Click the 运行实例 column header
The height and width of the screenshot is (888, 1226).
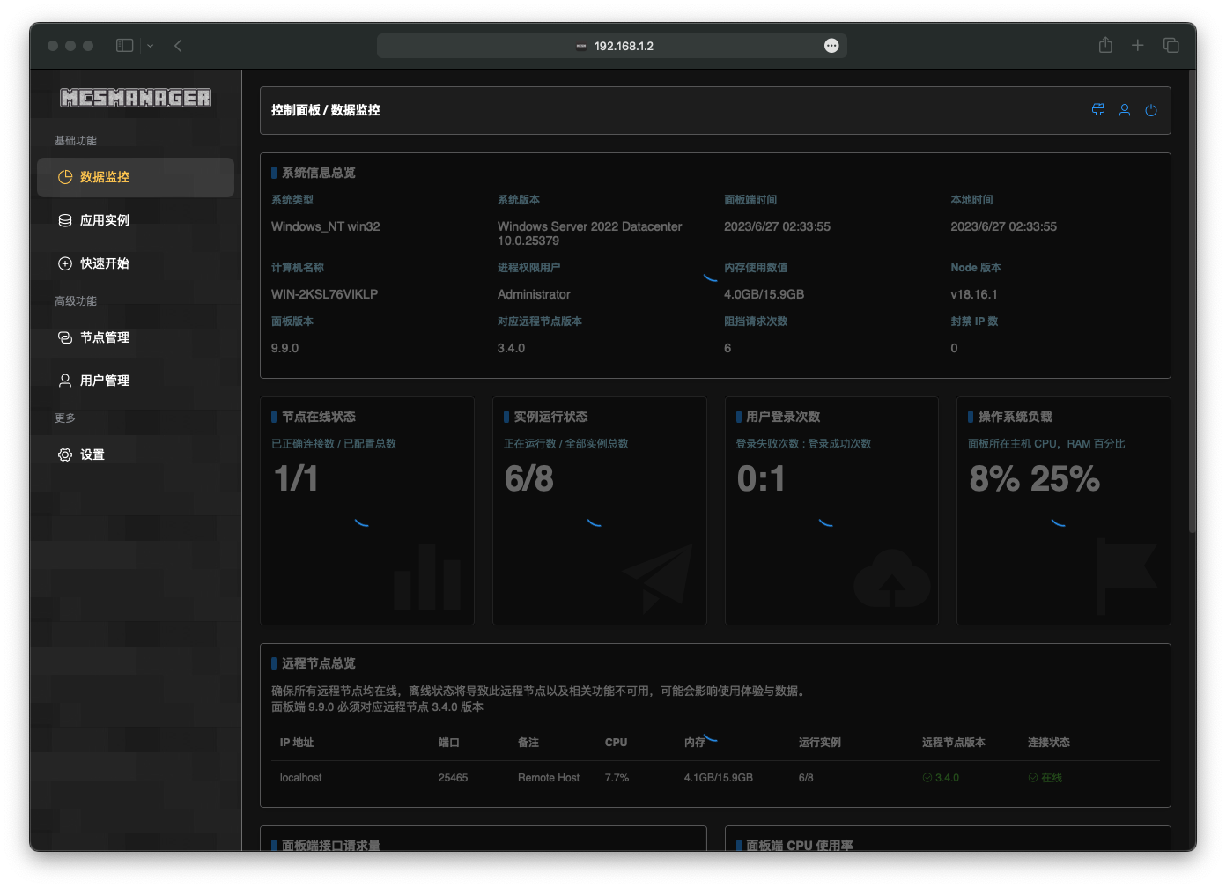820,743
